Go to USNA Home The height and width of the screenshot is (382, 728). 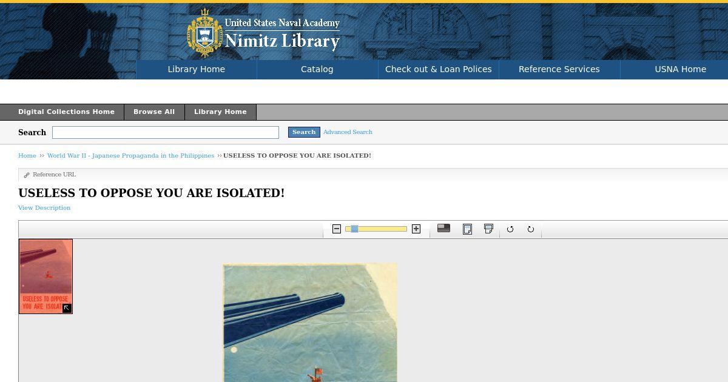coord(680,69)
